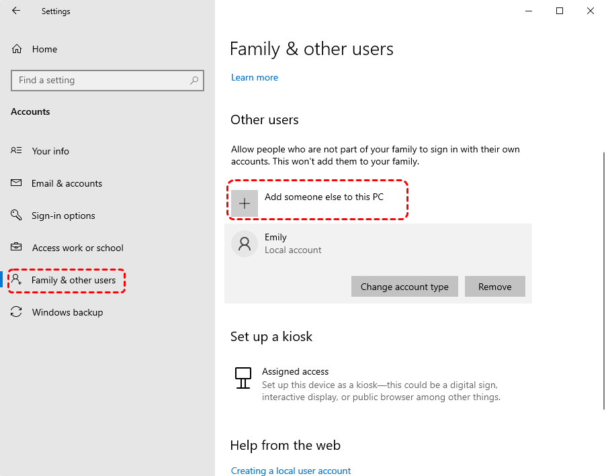Click the Your info person-card icon

[17, 151]
